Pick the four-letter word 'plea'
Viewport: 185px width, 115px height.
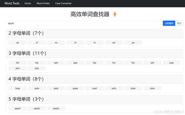tap(152, 88)
